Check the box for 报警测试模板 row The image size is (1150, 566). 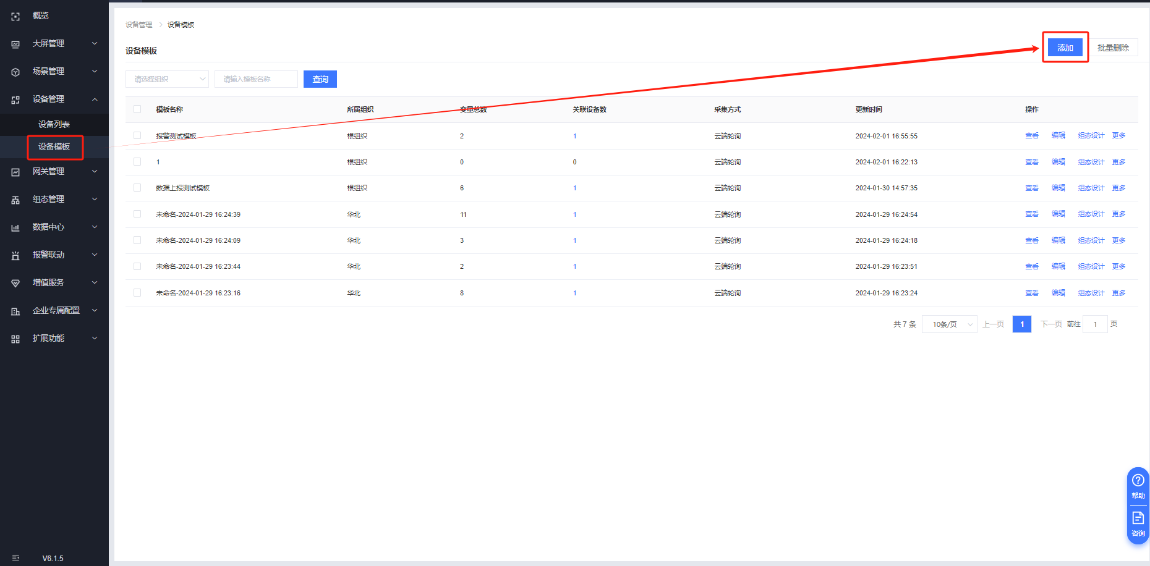point(137,136)
